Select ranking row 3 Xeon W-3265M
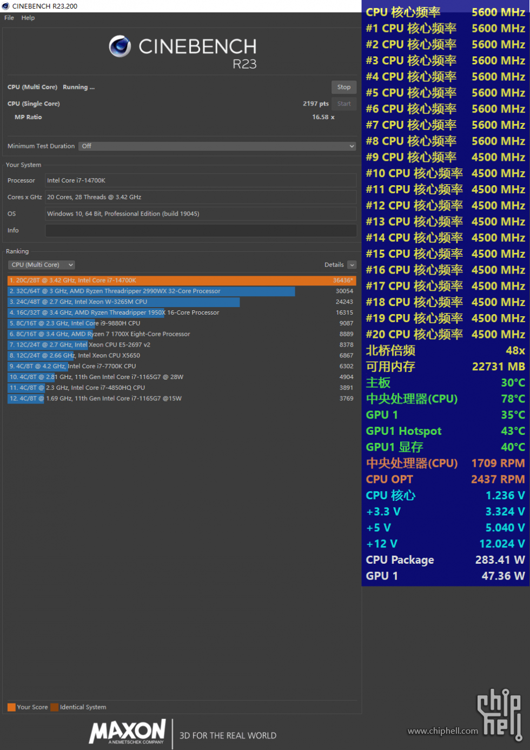The image size is (530, 750). pyautogui.click(x=182, y=302)
